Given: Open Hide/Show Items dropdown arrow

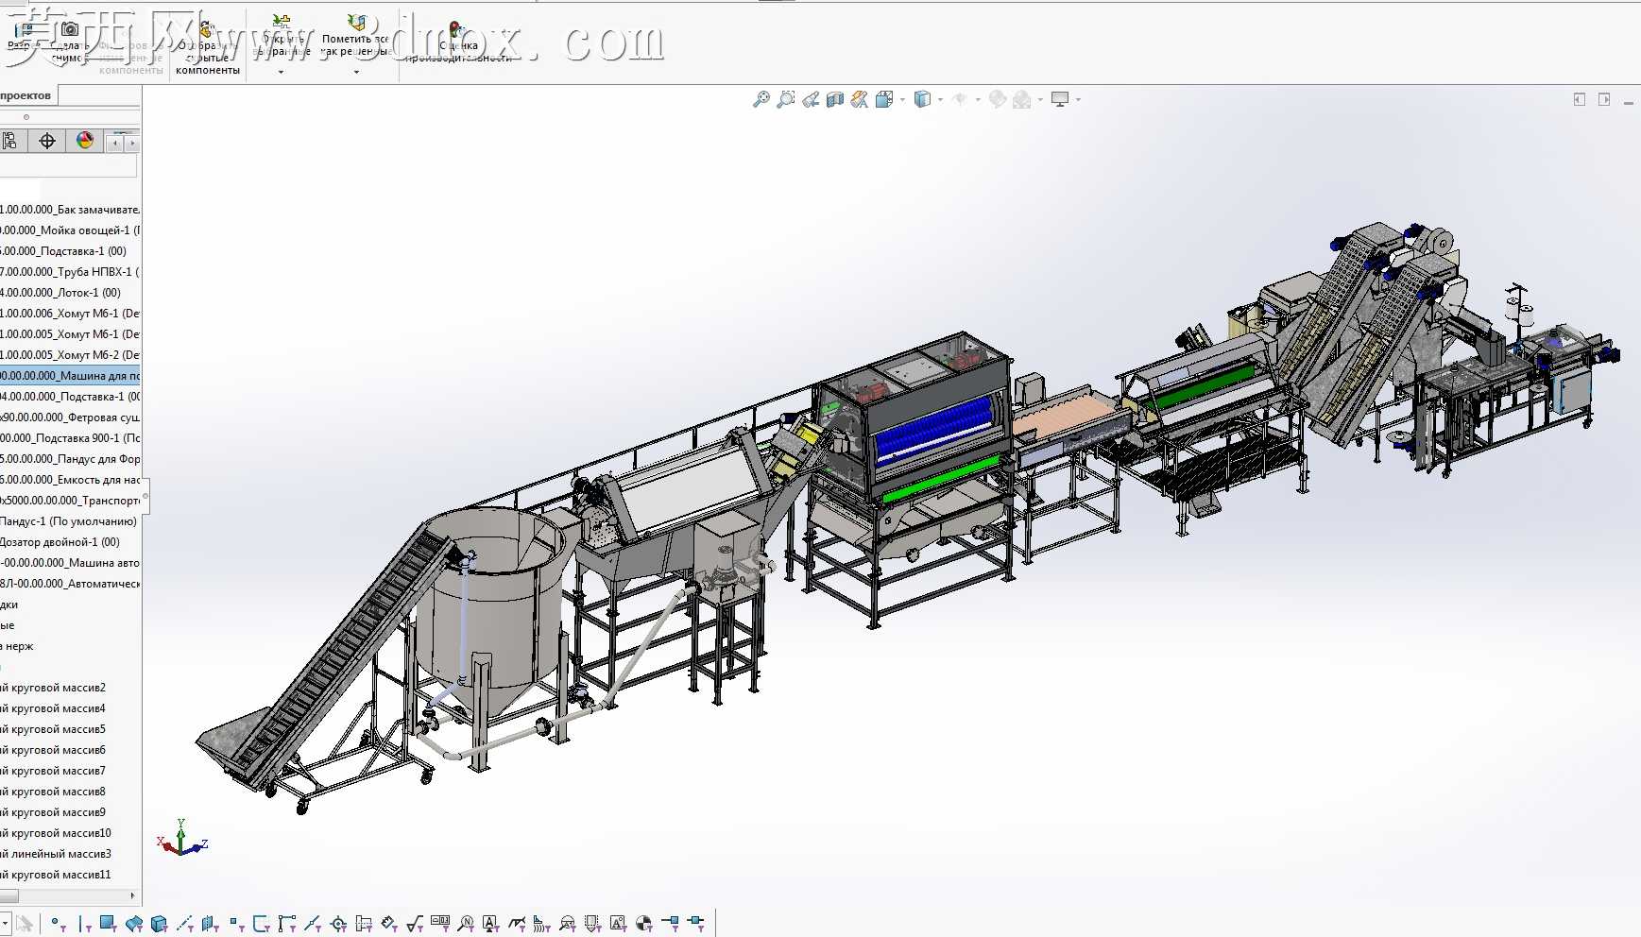Looking at the screenshot, I should point(978,99).
